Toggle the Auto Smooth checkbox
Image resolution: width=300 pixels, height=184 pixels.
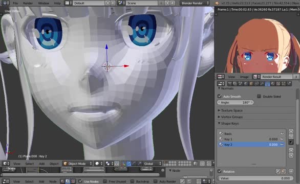click(x=220, y=96)
